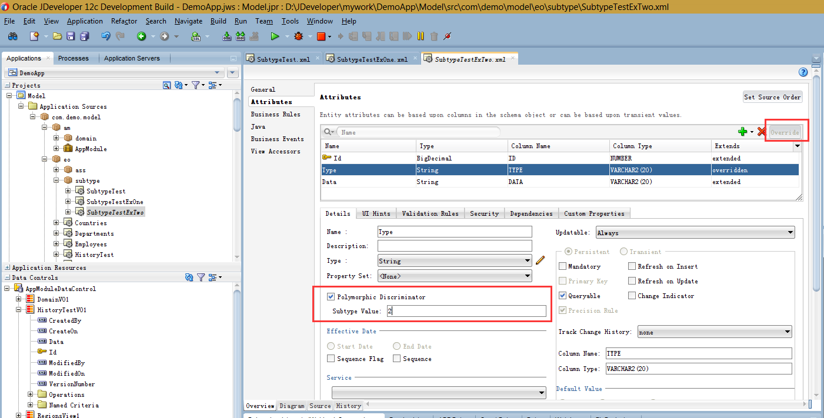Open the Service dropdown
824x418 pixels.
(x=439, y=393)
